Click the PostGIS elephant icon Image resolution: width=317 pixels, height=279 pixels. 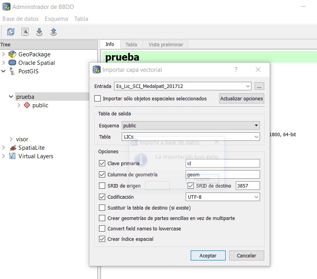point(12,71)
